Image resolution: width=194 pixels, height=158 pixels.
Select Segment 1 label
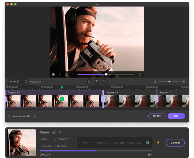pyautogui.click(x=14, y=92)
